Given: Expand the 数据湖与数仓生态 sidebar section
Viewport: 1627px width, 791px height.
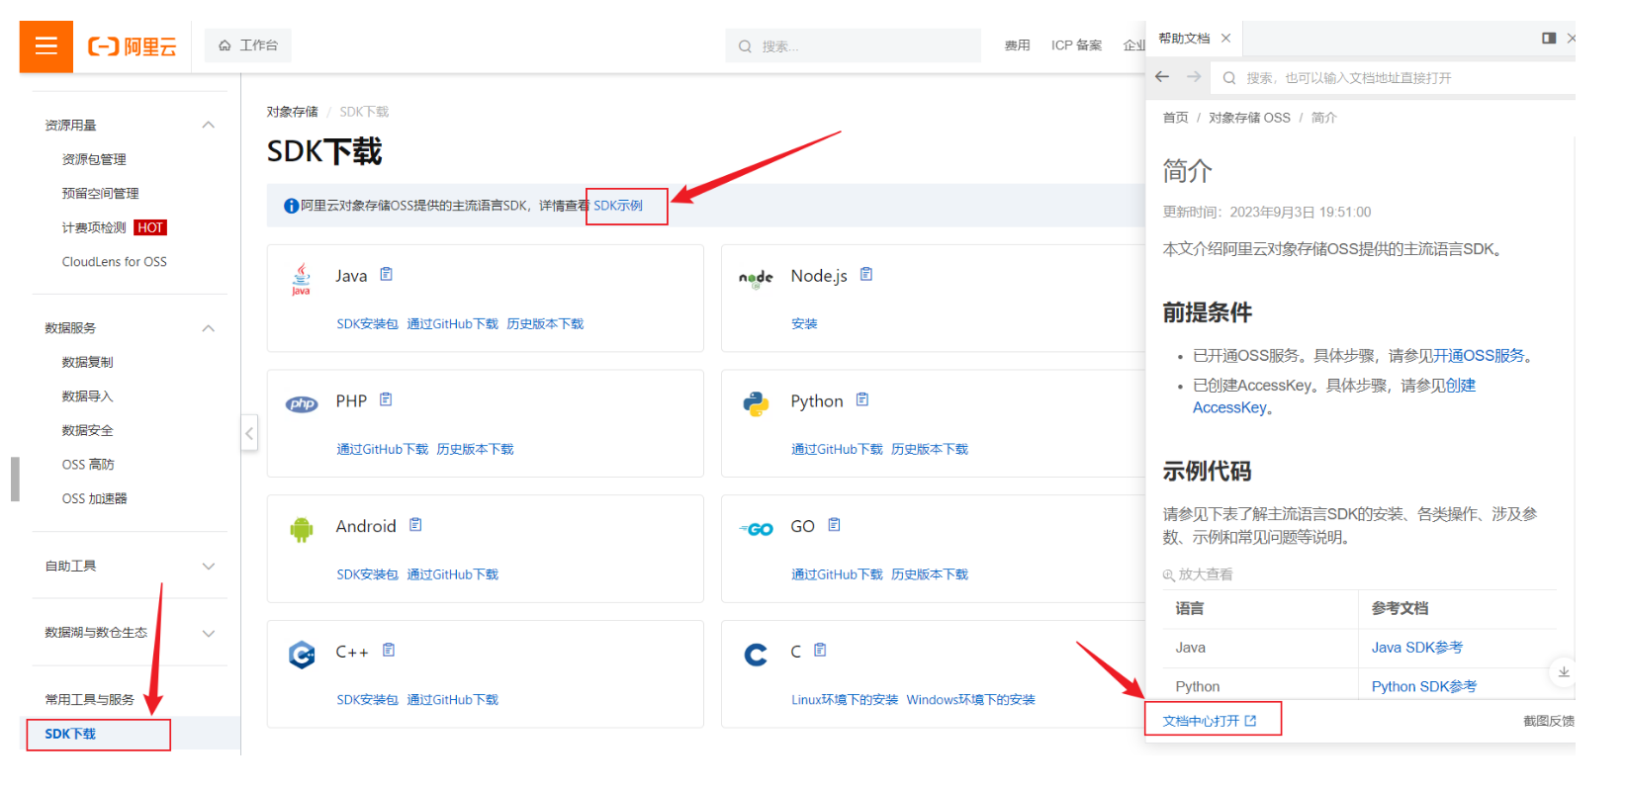Looking at the screenshot, I should coord(209,634).
